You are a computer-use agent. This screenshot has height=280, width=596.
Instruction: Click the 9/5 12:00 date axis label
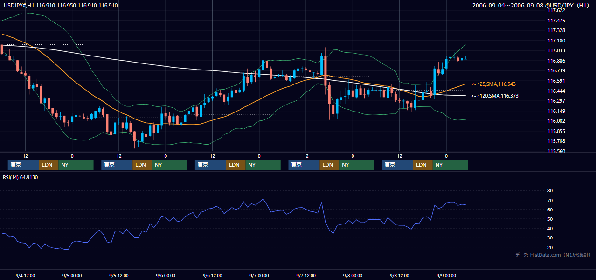[x=119, y=275]
